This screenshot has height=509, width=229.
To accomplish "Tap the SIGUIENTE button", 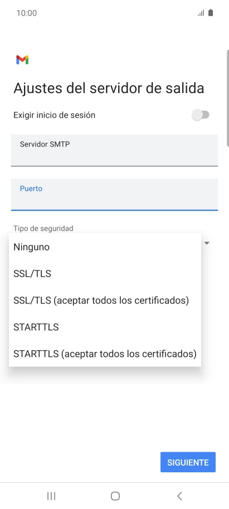I will (188, 462).
